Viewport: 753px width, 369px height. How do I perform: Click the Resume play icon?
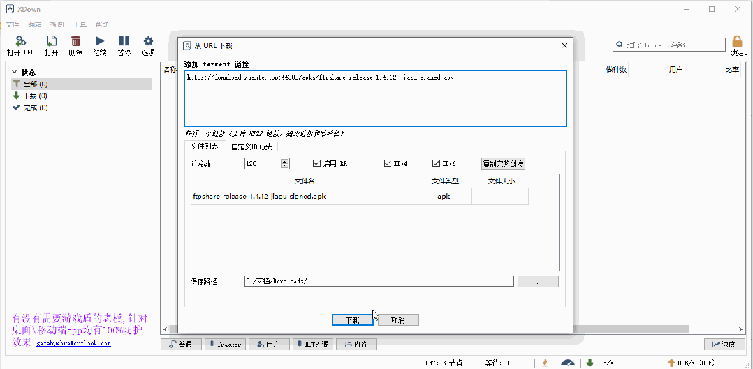pyautogui.click(x=100, y=42)
